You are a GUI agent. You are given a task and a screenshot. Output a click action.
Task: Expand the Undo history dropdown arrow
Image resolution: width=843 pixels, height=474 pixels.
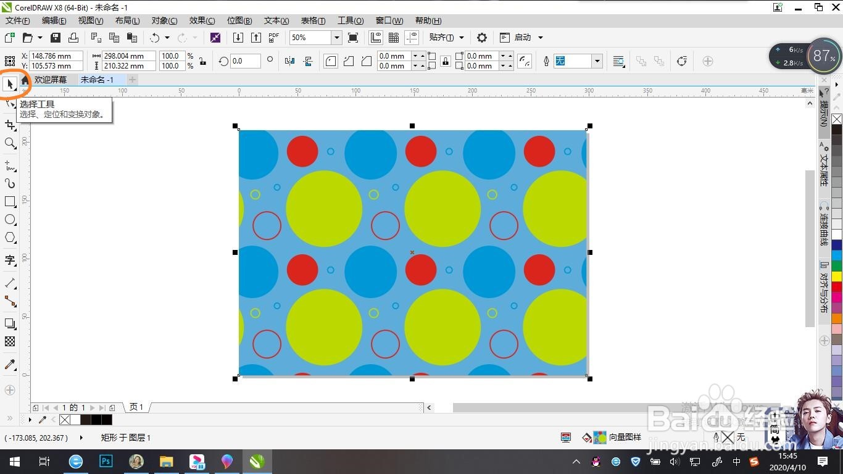click(x=167, y=38)
